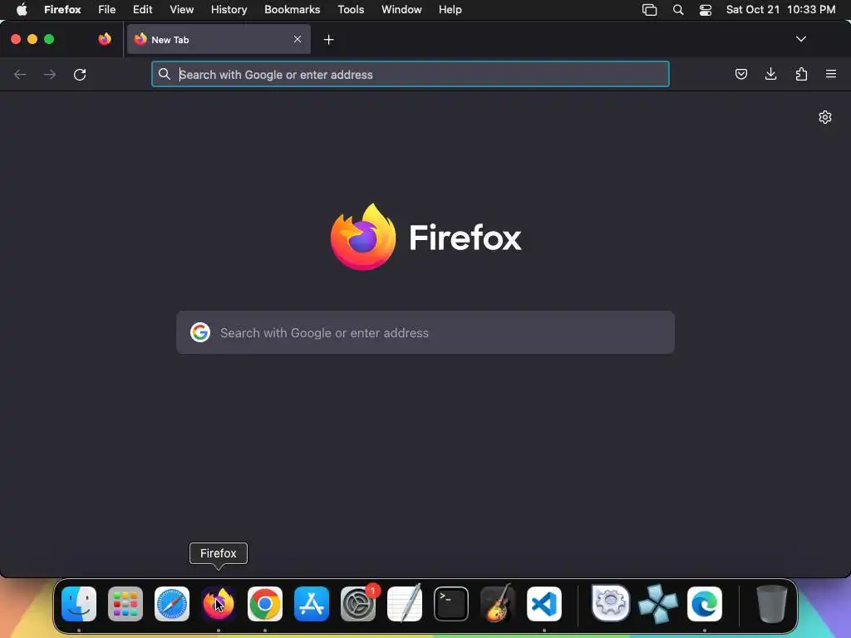Click the Firefox logo on new tab page
This screenshot has width=851, height=638.
pyautogui.click(x=363, y=237)
